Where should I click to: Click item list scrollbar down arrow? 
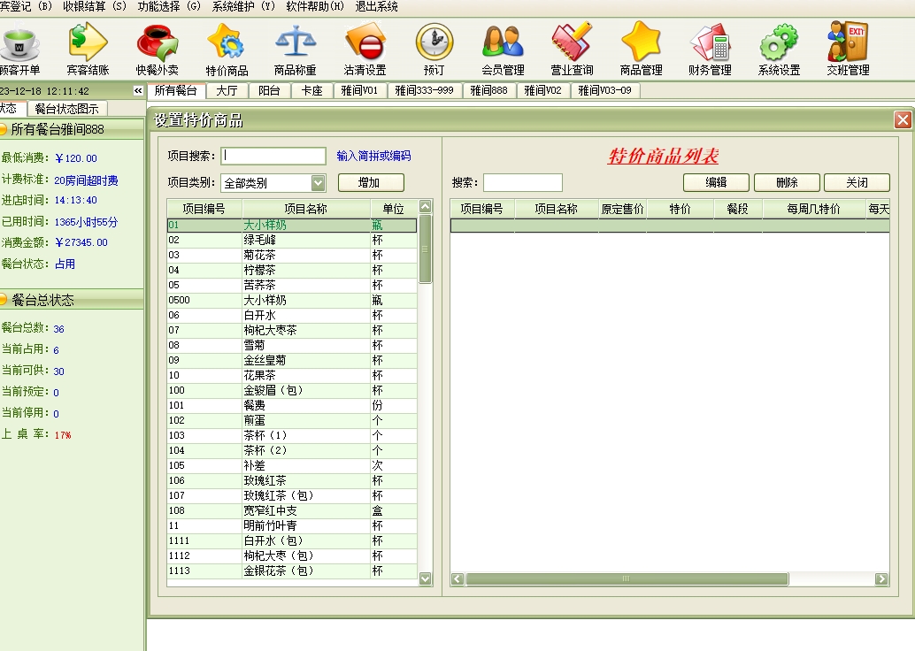pyautogui.click(x=425, y=578)
